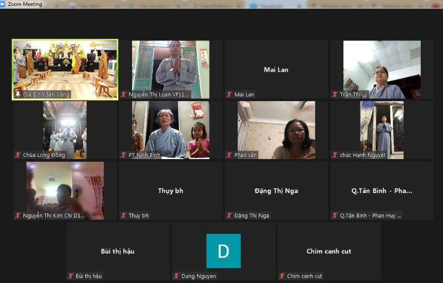The height and width of the screenshot is (283, 443).
Task: Click the Bùi thị hậu bottom name label
Action: click(x=88, y=276)
